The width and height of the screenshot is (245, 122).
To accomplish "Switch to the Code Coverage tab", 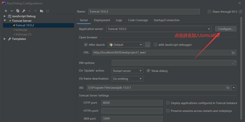I will 138,20.
